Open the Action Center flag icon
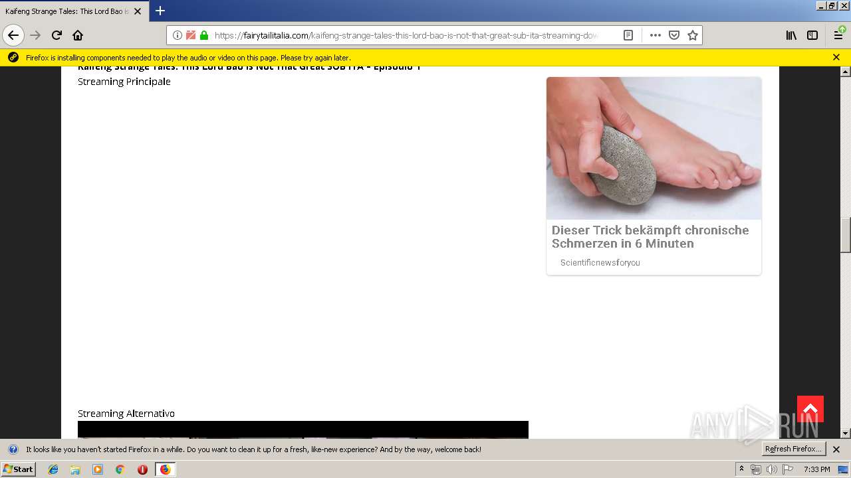This screenshot has height=478, width=851. click(x=788, y=469)
